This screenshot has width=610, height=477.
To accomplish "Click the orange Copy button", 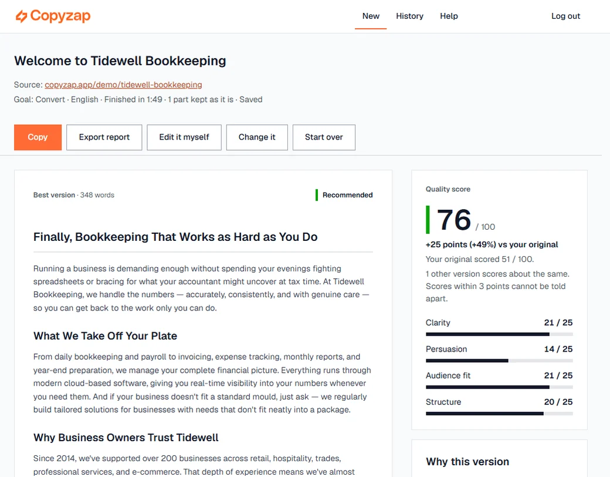I will point(38,137).
